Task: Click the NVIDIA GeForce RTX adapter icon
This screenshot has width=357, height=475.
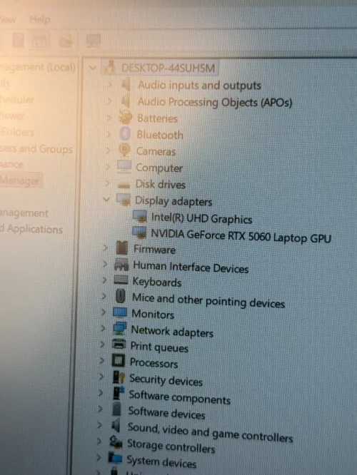Action: point(139,233)
